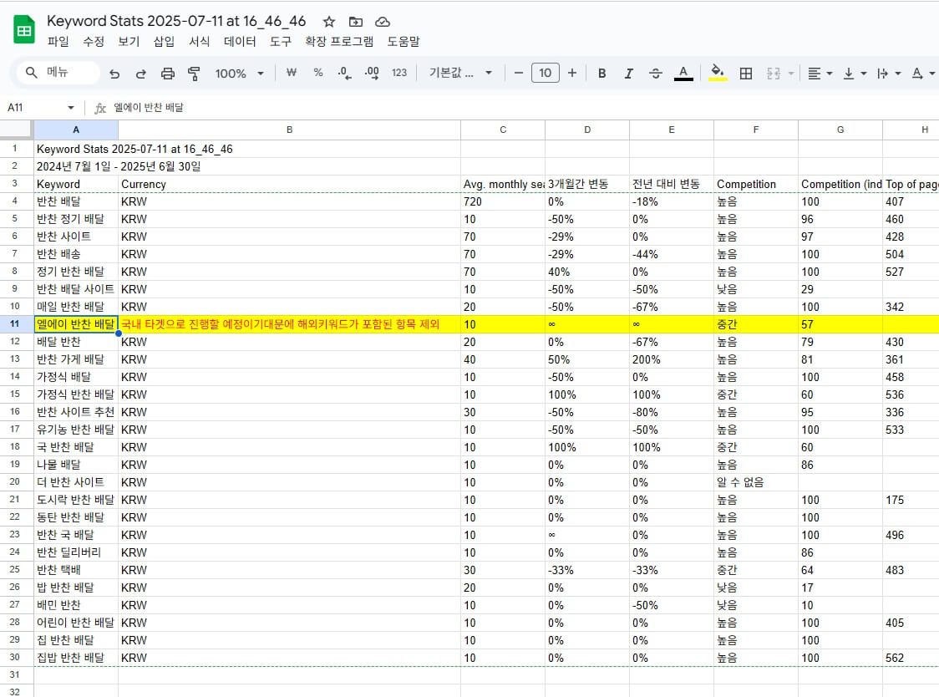This screenshot has width=939, height=697.
Task: Print the spreadsheet
Action: pos(168,73)
